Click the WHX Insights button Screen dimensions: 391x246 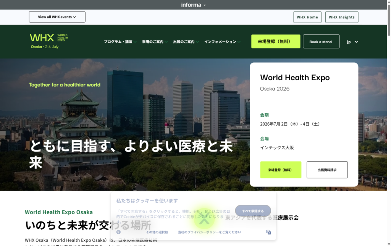click(x=341, y=17)
